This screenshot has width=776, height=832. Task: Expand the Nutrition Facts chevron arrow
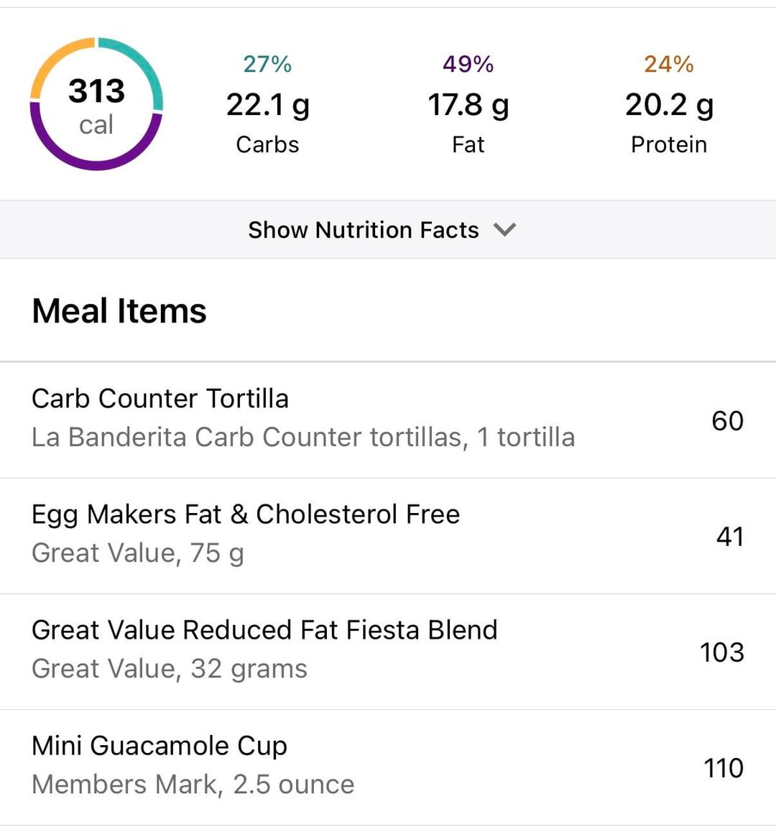coord(504,230)
